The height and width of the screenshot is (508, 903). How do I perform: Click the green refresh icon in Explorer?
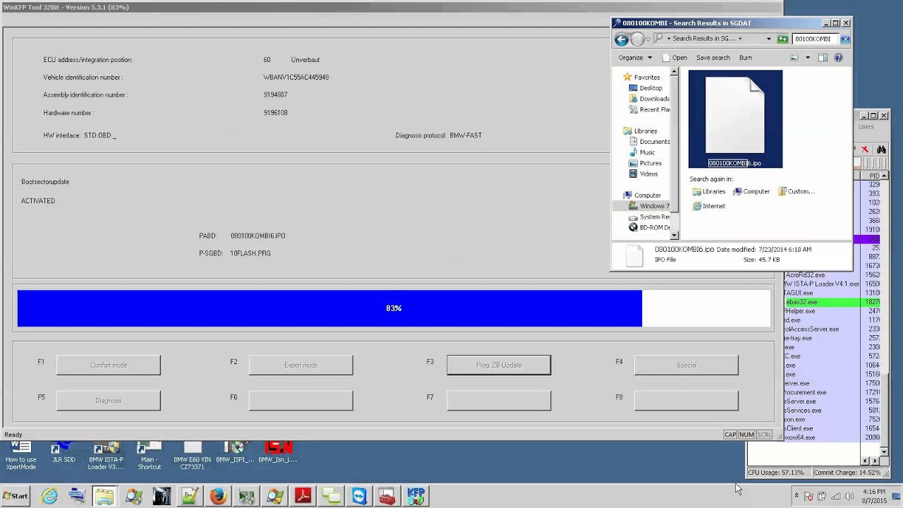click(783, 39)
